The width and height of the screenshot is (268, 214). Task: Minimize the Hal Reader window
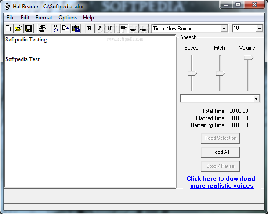226,5
